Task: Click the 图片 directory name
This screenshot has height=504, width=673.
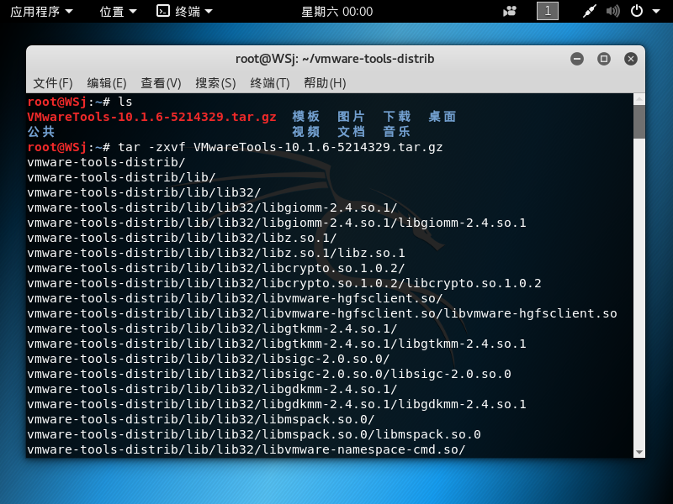Action: (x=351, y=117)
